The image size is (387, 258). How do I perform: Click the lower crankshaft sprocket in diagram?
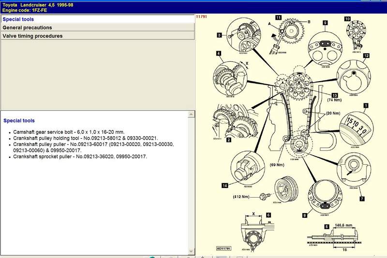[299, 143]
